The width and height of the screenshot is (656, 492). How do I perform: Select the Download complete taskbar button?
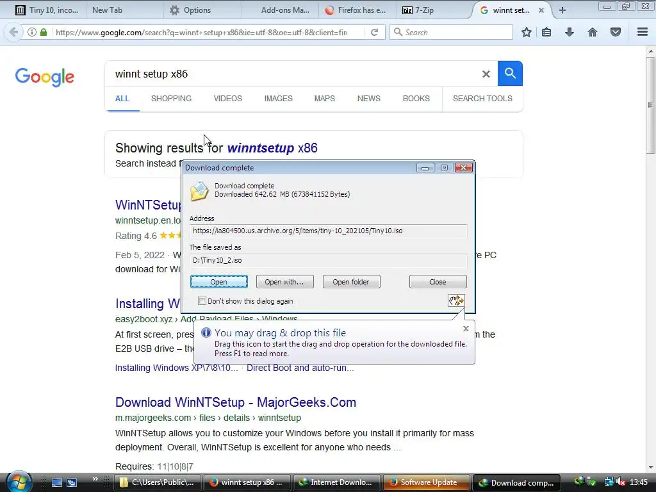click(x=518, y=482)
